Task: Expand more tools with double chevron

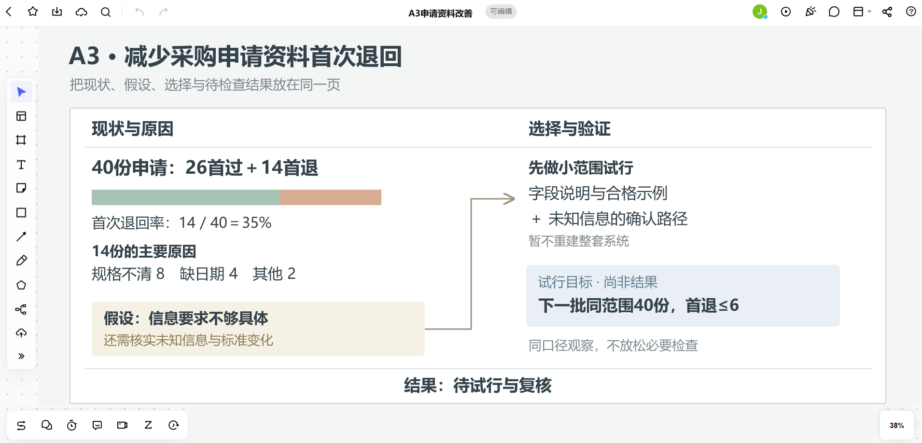Action: click(21, 356)
